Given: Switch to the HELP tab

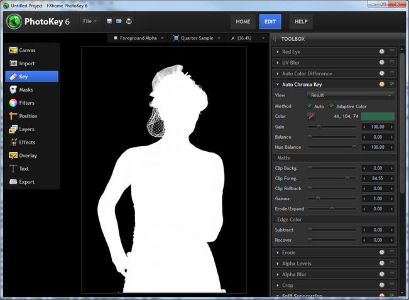Looking at the screenshot, I should (301, 21).
